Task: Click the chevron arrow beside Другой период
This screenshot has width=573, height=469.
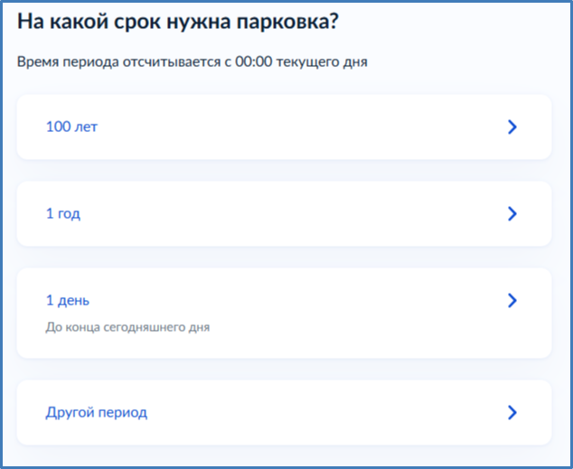Action: 512,413
